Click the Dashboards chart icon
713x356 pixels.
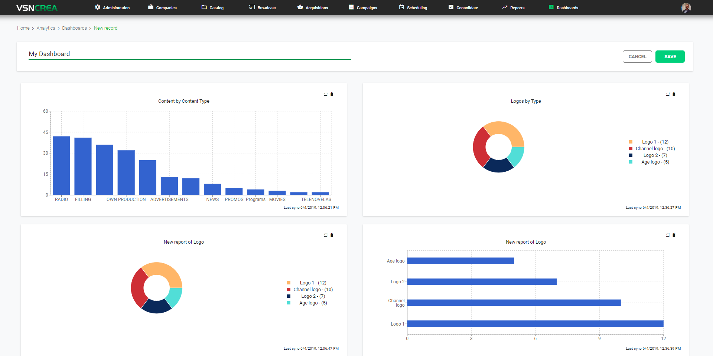[x=551, y=7]
